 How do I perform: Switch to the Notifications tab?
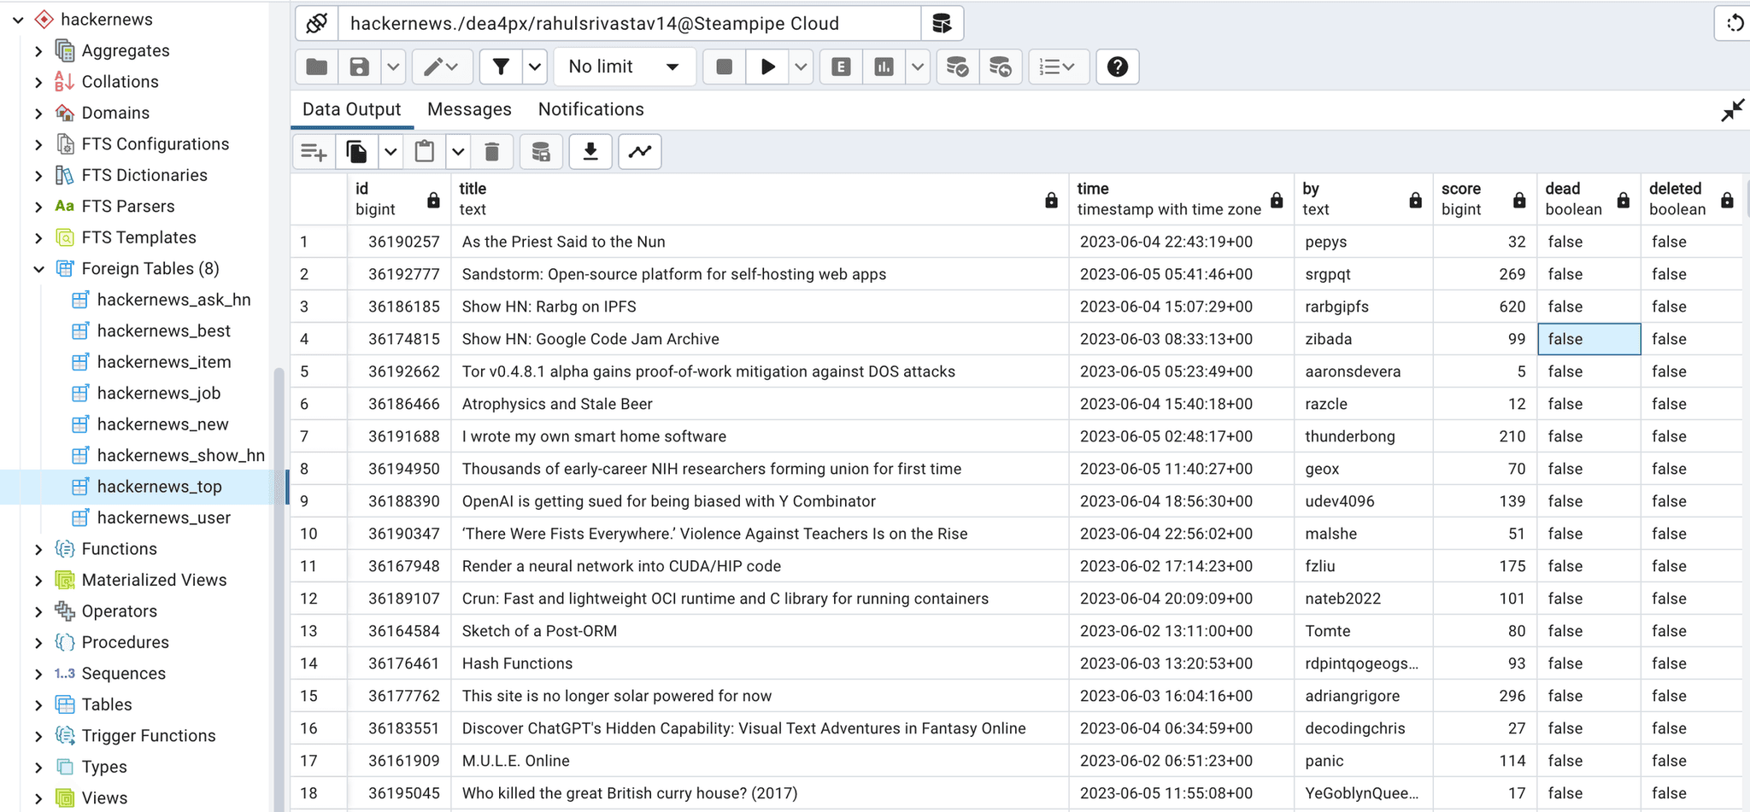point(590,109)
